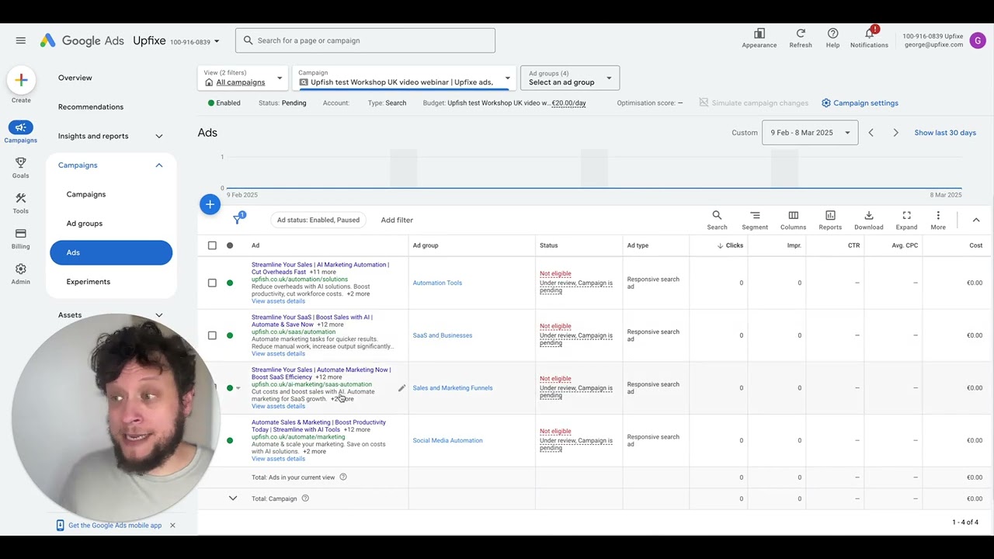Click the Ad status: Enabled, Paused filter chip
The image size is (994, 559).
point(318,220)
